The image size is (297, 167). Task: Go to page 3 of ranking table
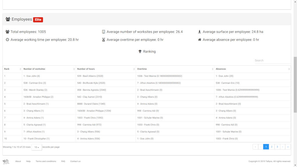pyautogui.click(x=277, y=147)
